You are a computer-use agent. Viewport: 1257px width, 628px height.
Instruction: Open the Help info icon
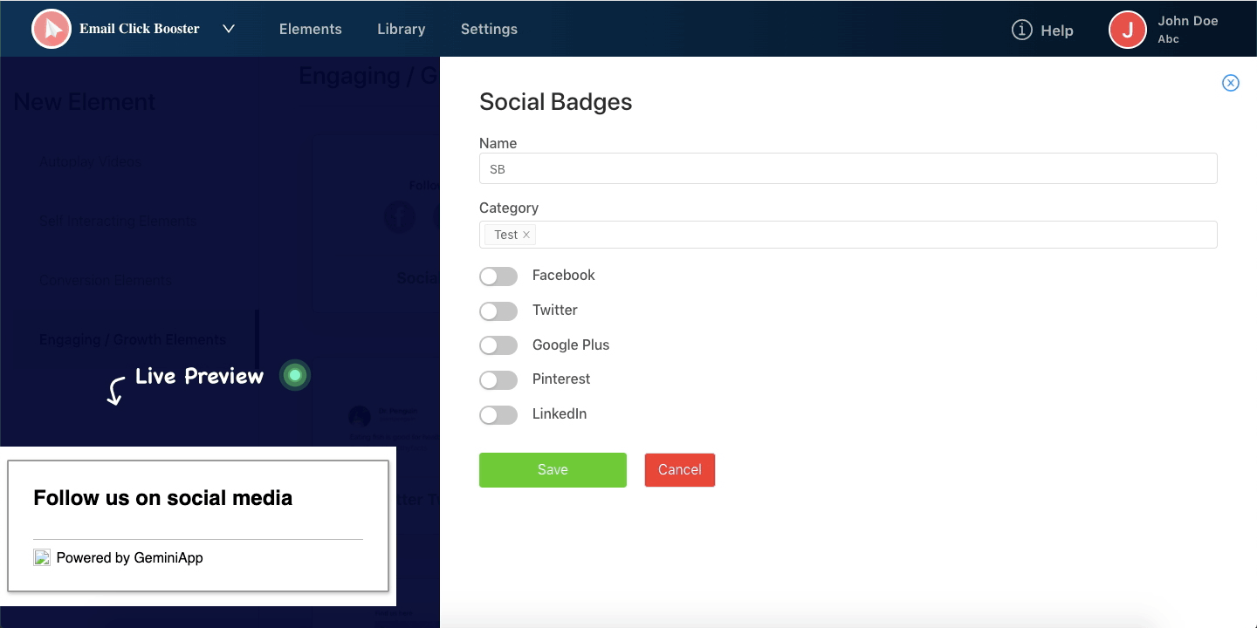pos(1021,30)
